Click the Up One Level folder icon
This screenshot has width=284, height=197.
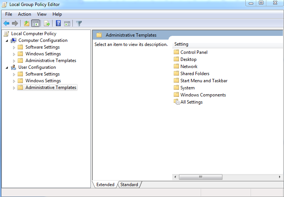27,24
